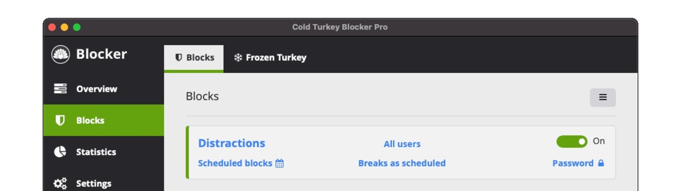Select the Blocks tab at top
This screenshot has height=191, width=681.
(x=194, y=58)
